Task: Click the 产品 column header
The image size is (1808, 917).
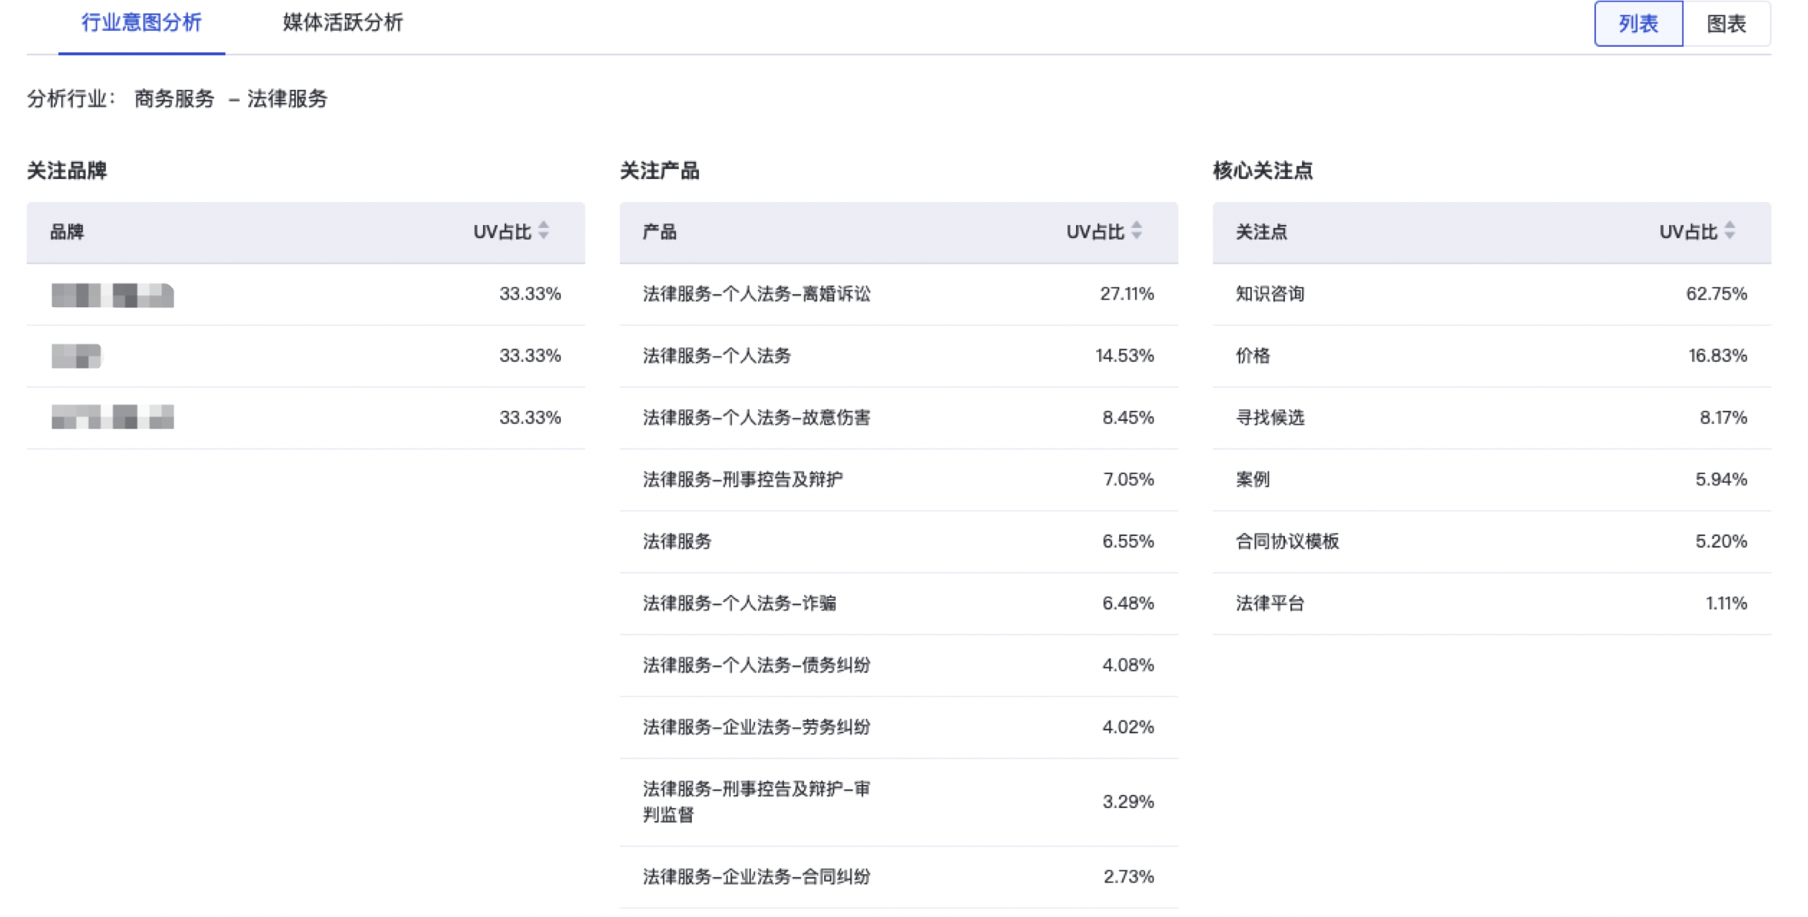Action: [x=659, y=232]
